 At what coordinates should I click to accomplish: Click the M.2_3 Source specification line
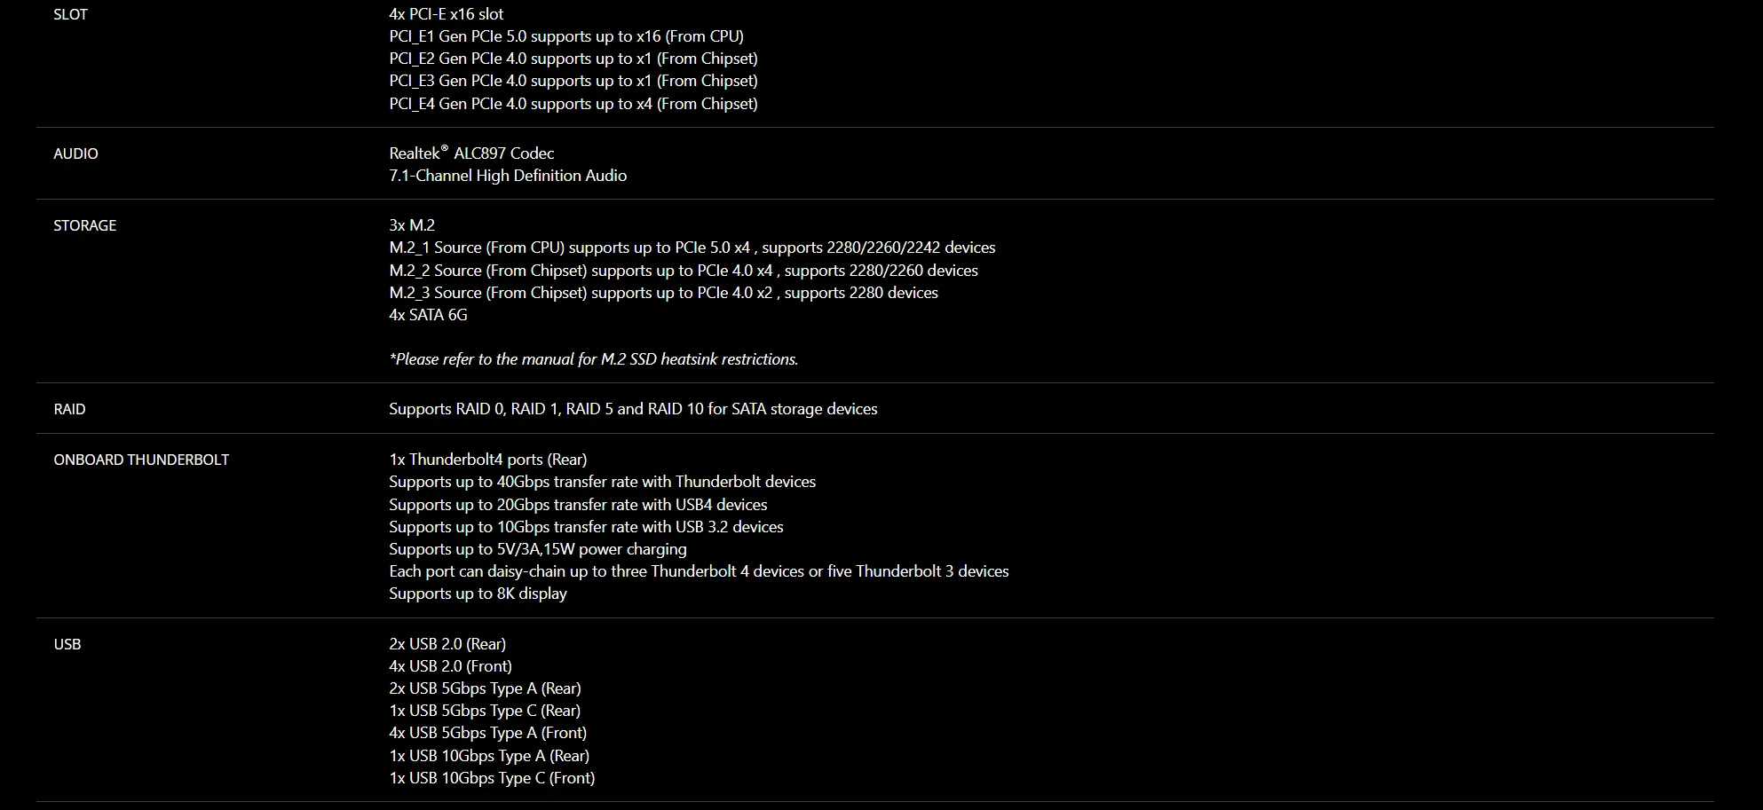662,293
